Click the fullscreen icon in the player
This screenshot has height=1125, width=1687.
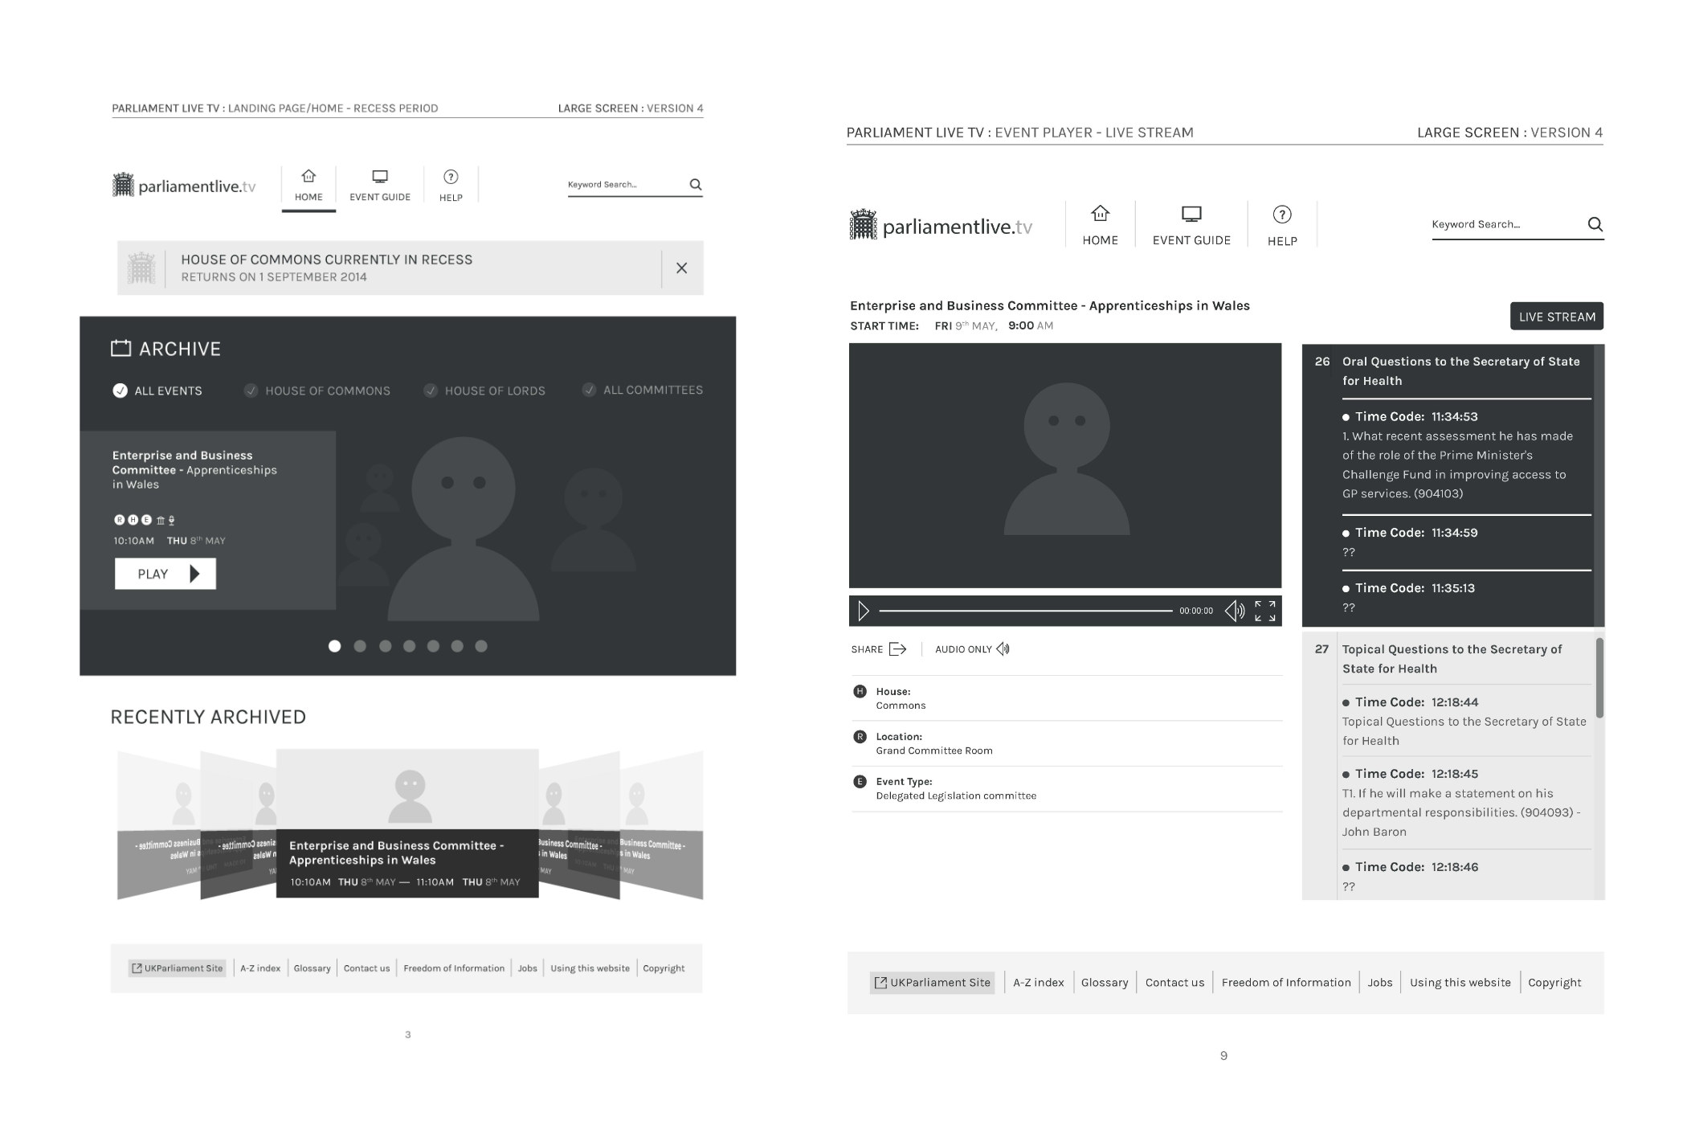click(x=1265, y=611)
